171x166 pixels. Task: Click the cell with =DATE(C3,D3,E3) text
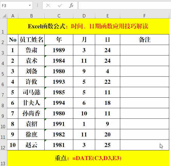[x=88, y=158]
